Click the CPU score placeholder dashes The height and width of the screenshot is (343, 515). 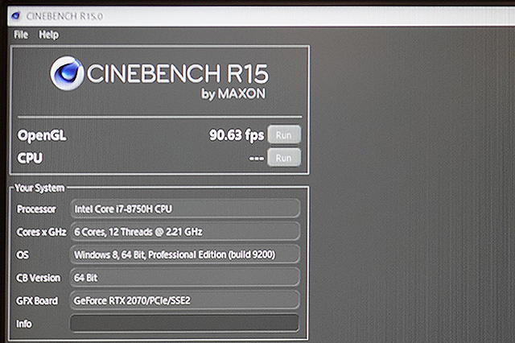[x=256, y=159]
